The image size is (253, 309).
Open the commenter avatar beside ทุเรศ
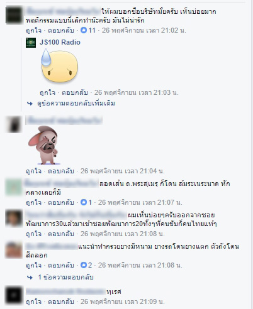[x=14, y=295]
